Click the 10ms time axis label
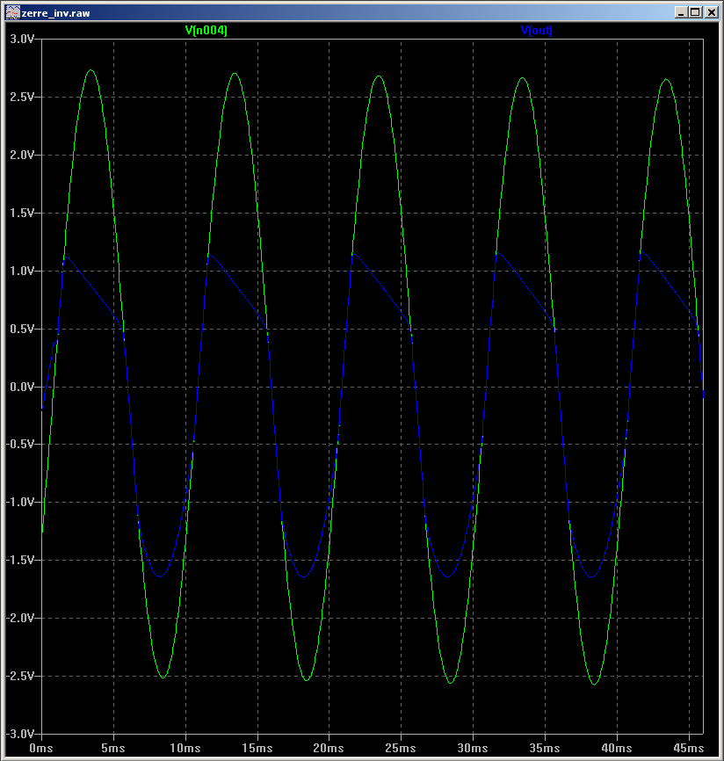This screenshot has width=724, height=761. [185, 748]
